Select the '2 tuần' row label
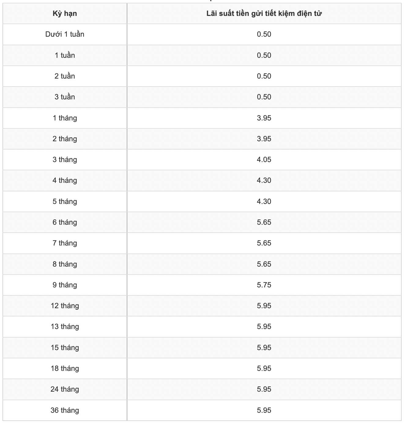405x425 pixels. tap(65, 76)
